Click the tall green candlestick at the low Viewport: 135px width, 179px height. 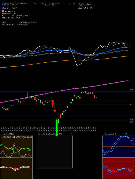point(56,128)
